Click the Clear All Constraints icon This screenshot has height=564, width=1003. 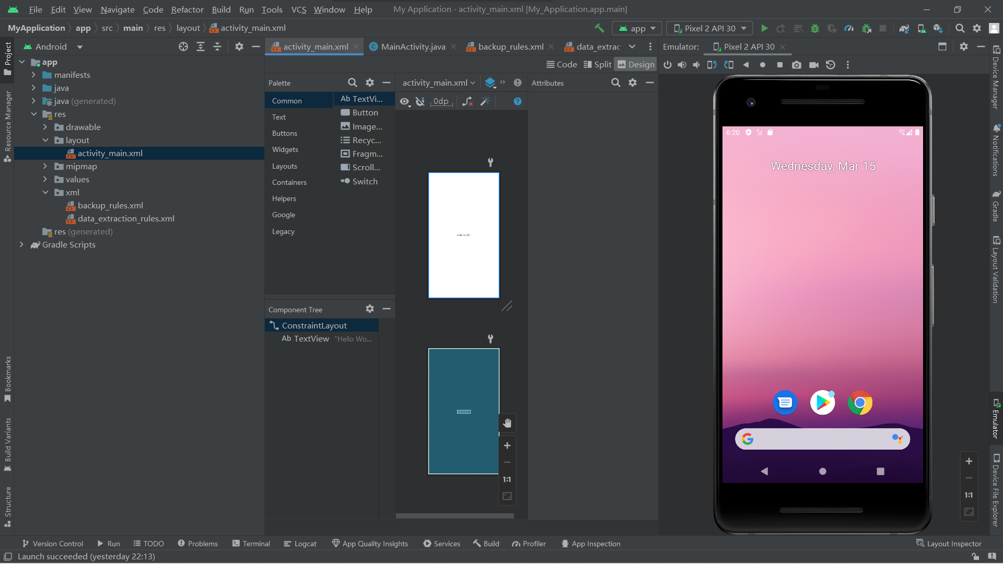click(x=468, y=101)
